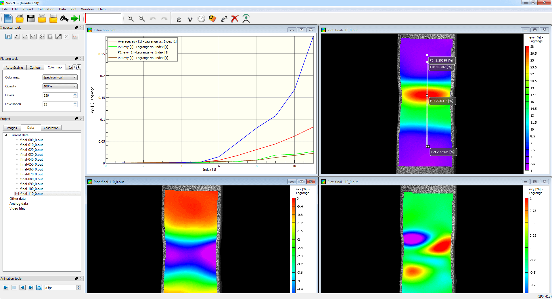Open the Opacity dropdown

(60, 86)
